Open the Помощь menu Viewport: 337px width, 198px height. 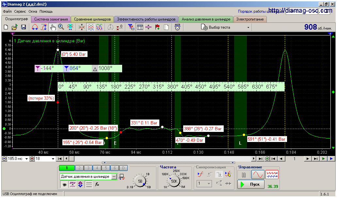pos(46,12)
